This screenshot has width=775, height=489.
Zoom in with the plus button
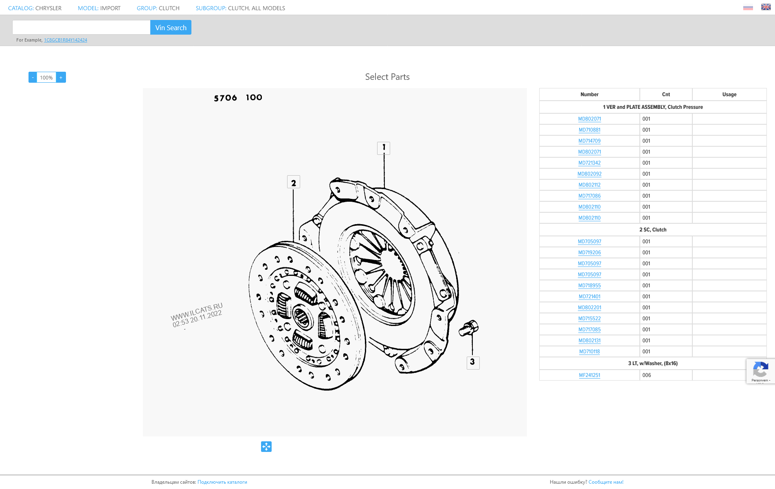(61, 77)
